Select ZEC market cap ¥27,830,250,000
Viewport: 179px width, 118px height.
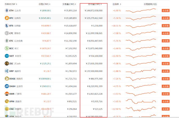pyautogui.click(x=94, y=64)
